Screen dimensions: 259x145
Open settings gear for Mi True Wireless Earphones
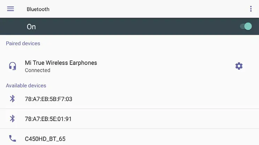pos(239,66)
